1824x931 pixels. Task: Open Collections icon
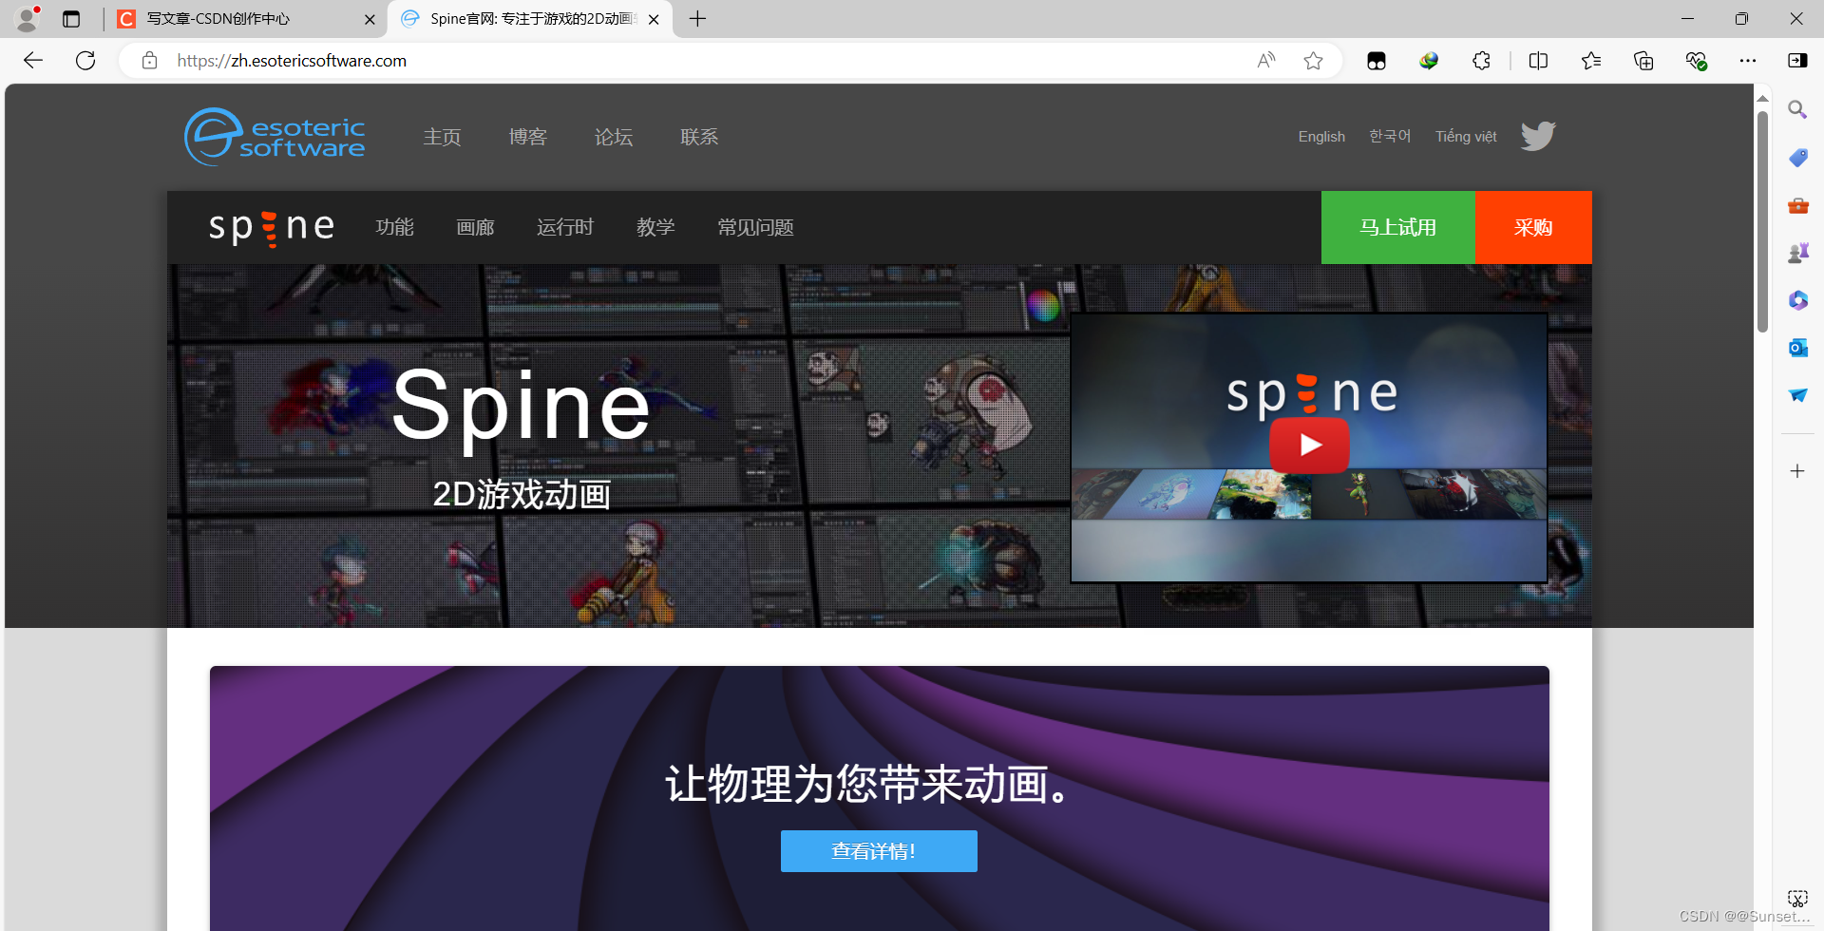point(1643,61)
